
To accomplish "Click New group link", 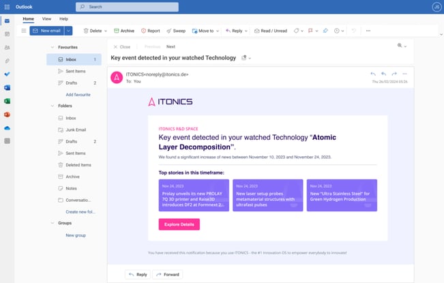I will tap(76, 235).
